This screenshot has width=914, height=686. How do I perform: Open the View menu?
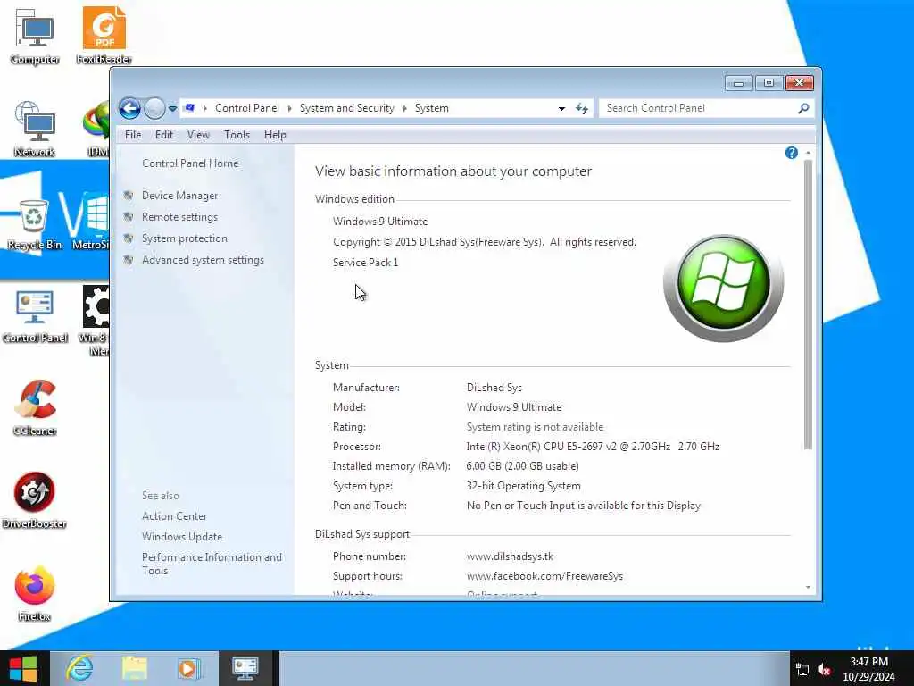[x=198, y=135]
